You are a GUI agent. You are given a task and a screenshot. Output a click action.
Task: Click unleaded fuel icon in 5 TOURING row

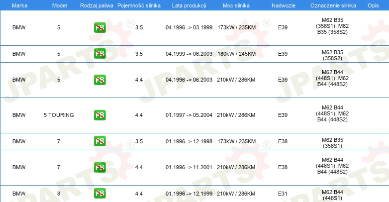(x=99, y=115)
